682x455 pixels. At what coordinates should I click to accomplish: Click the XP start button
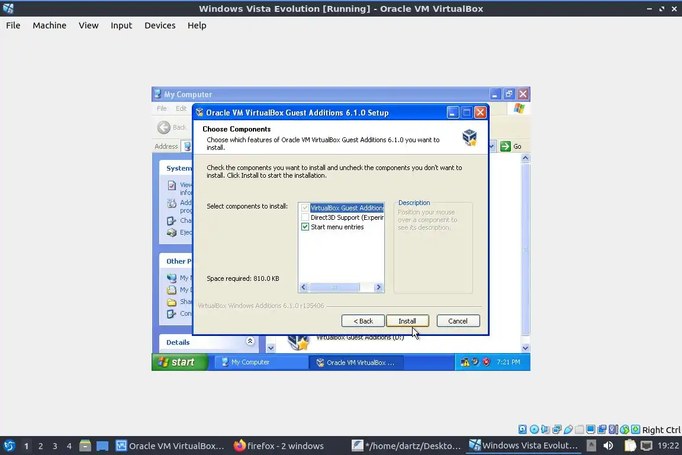point(180,362)
